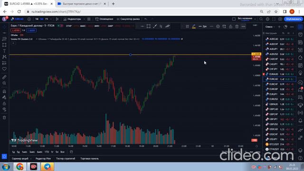Open the Stock Screener tab
The height and width of the screenshot is (171, 304).
click(x=20, y=159)
